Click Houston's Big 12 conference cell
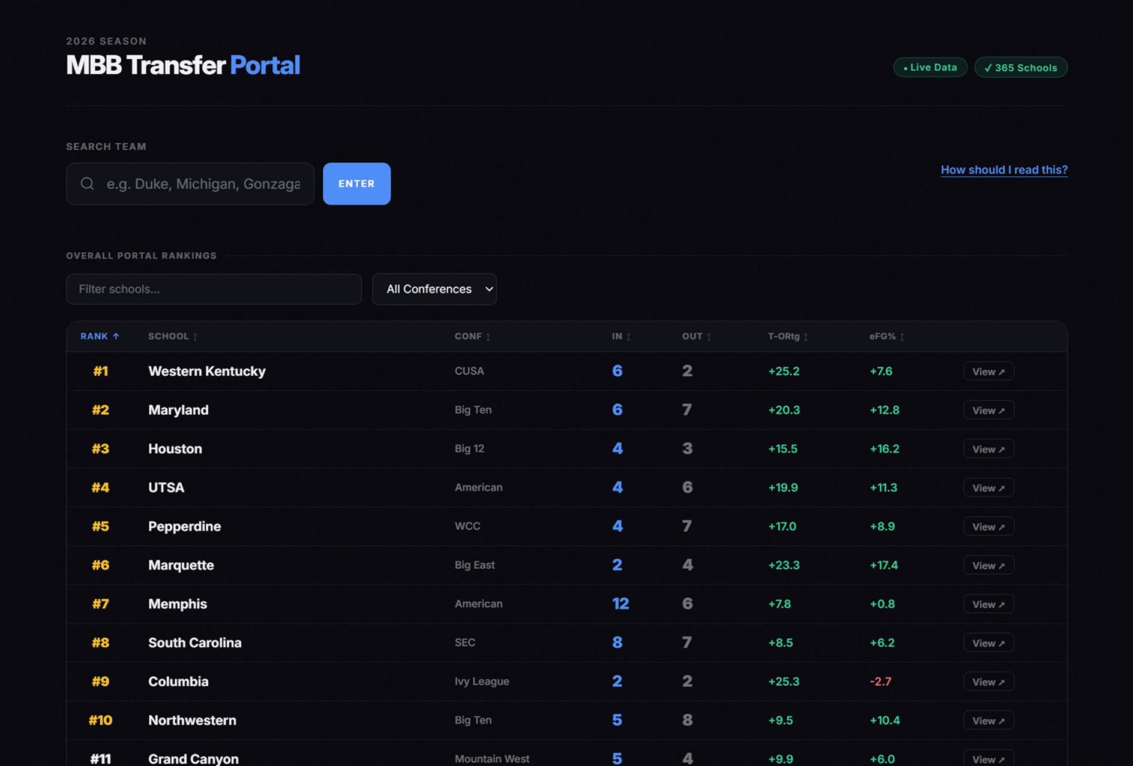 pos(469,449)
